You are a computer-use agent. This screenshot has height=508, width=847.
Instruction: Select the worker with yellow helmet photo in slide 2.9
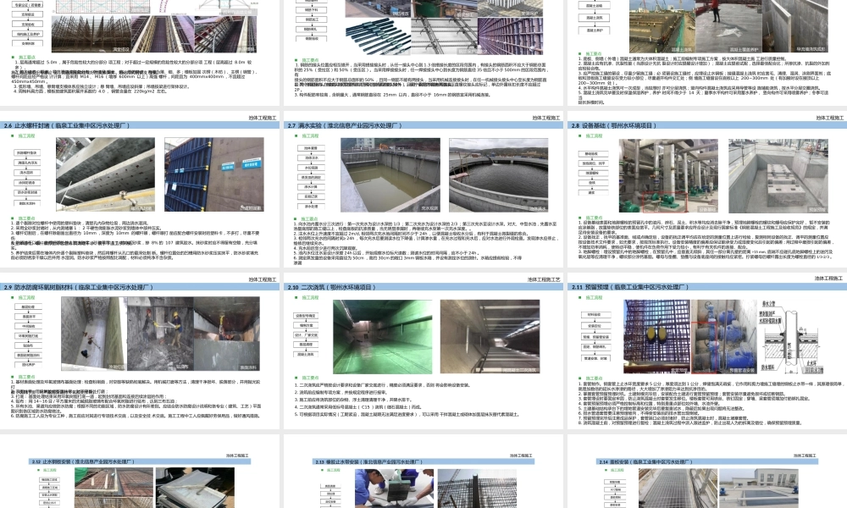(160, 334)
